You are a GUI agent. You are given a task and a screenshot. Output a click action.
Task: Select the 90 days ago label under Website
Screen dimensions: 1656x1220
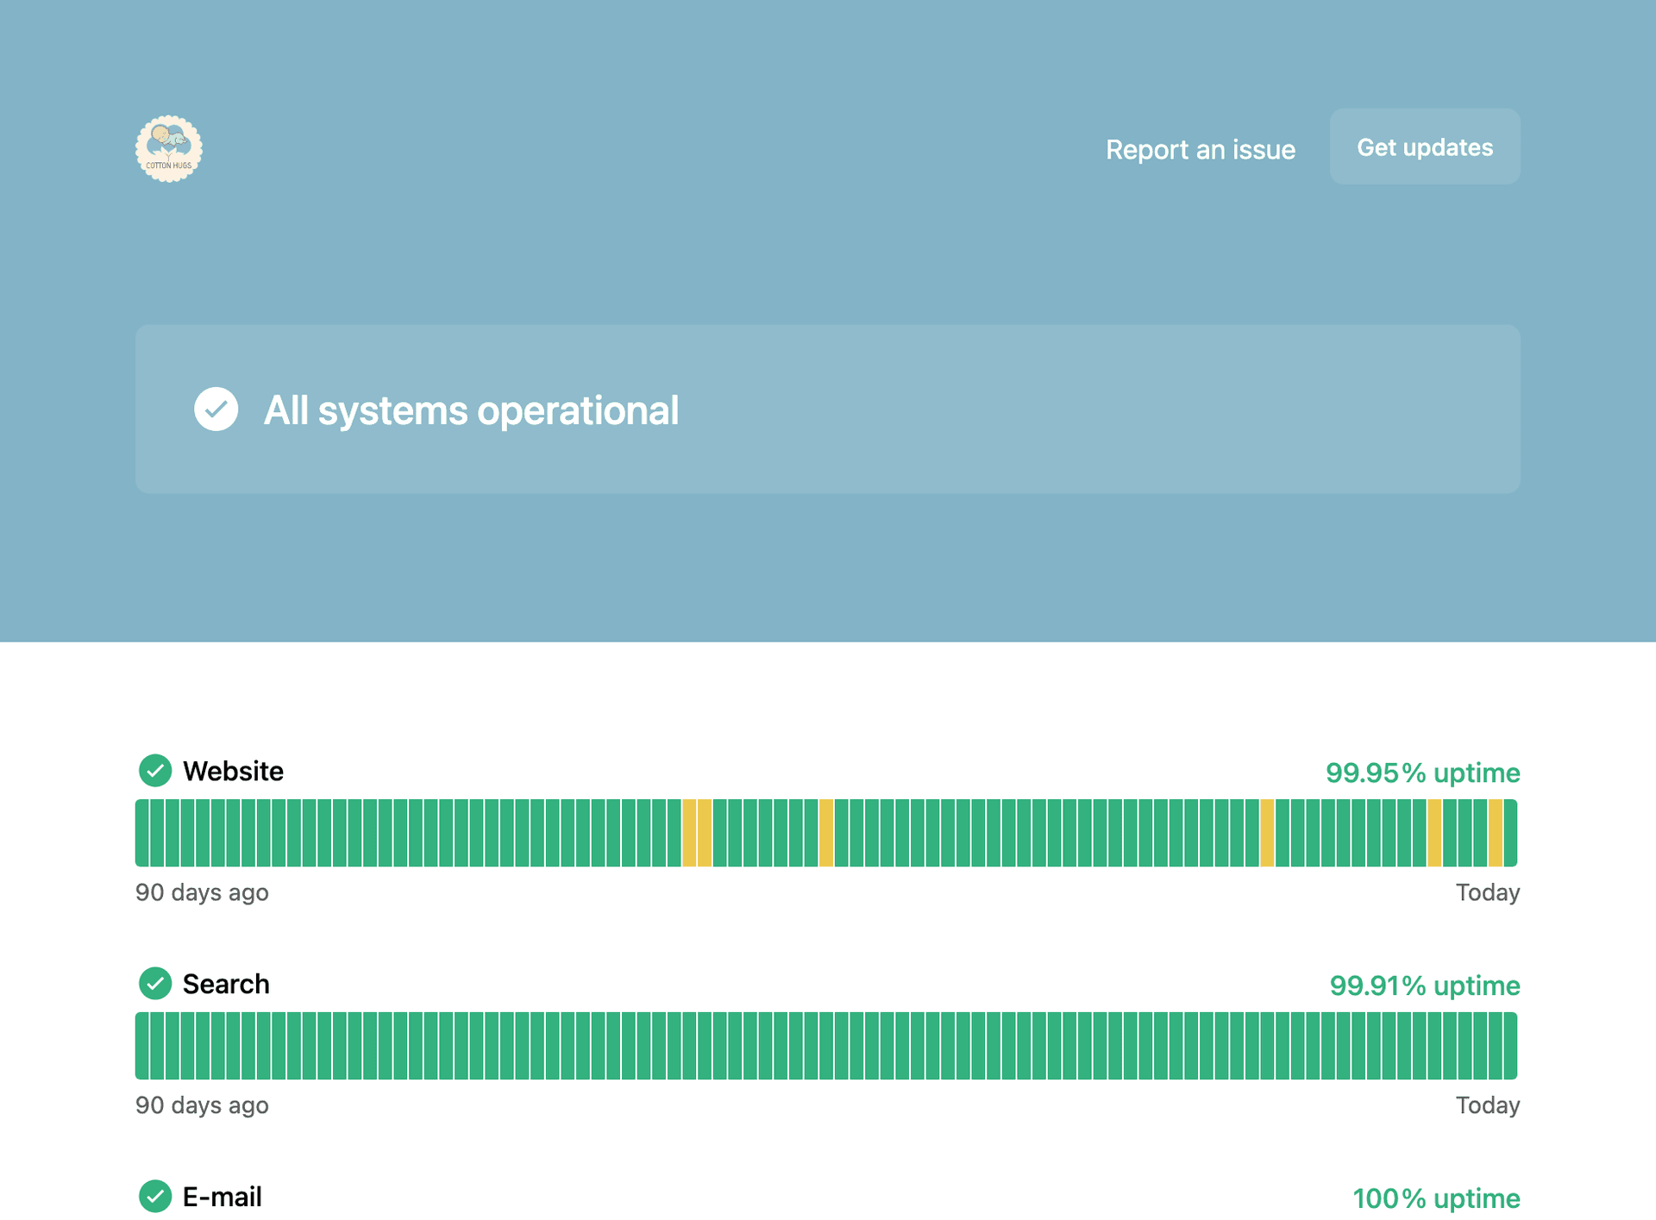point(202,892)
